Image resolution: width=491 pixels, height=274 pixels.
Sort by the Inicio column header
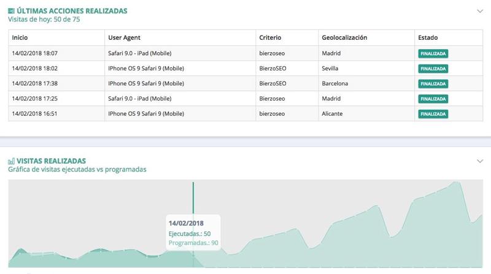click(20, 37)
